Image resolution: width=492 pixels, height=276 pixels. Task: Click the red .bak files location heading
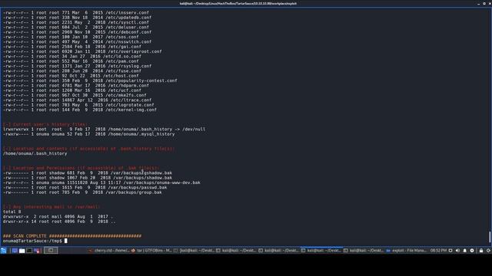click(x=81, y=168)
